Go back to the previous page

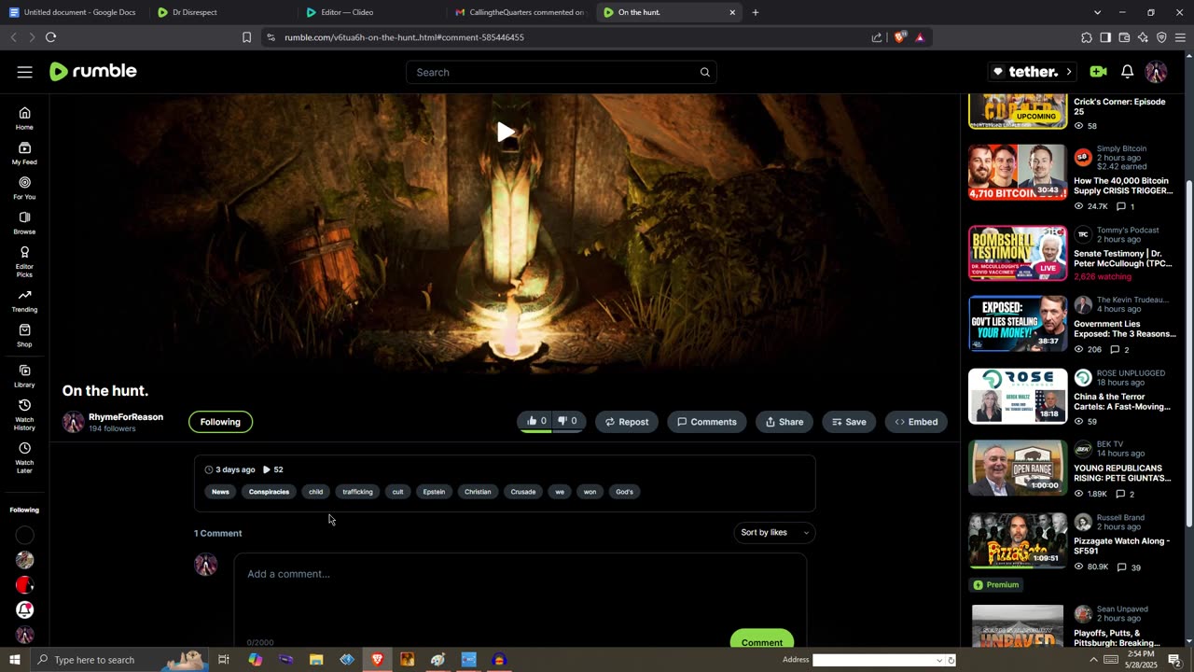pos(13,37)
